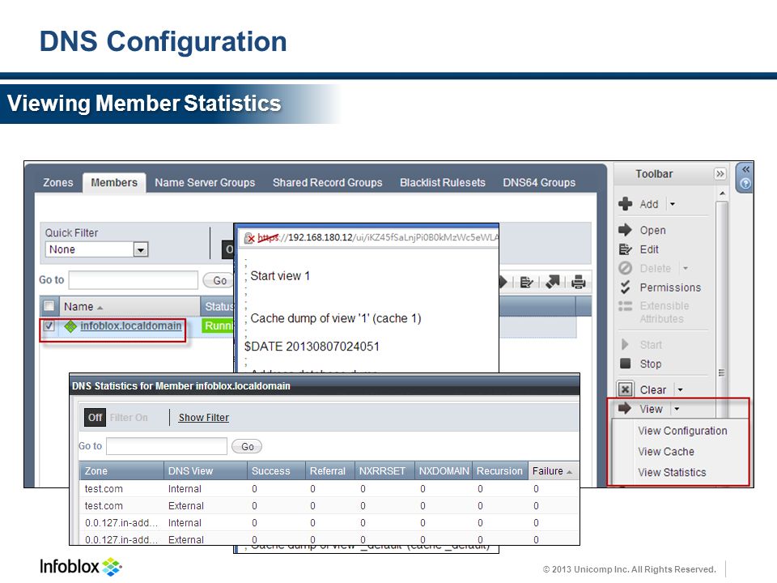Click Go button in Members grid
Image resolution: width=777 pixels, height=583 pixels.
[219, 281]
